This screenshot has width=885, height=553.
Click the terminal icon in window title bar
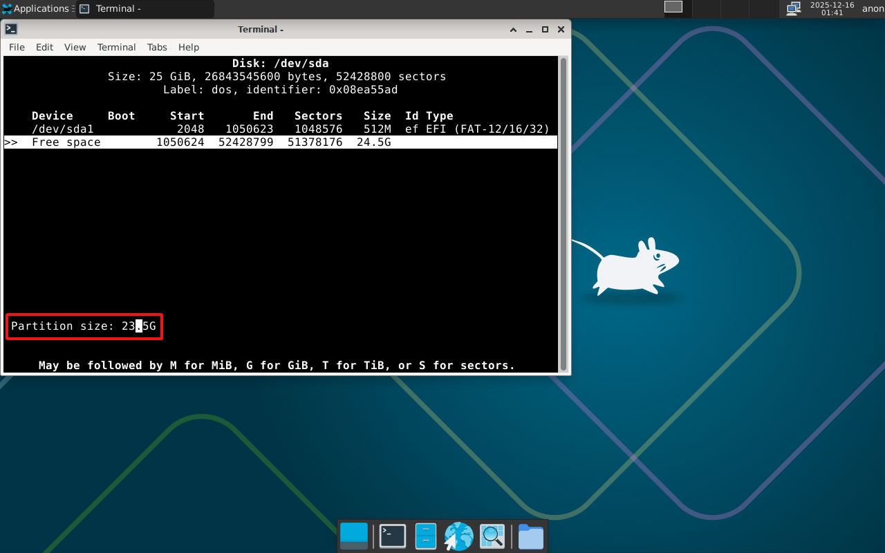point(11,29)
